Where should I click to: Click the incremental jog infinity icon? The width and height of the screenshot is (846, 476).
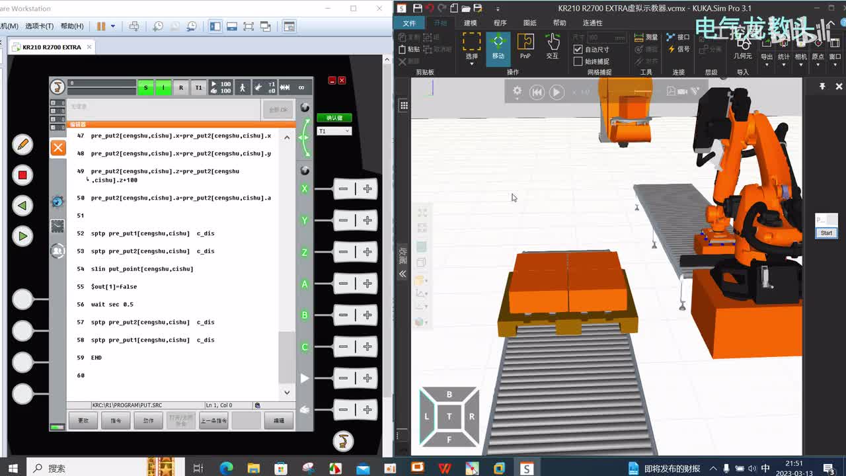click(301, 87)
